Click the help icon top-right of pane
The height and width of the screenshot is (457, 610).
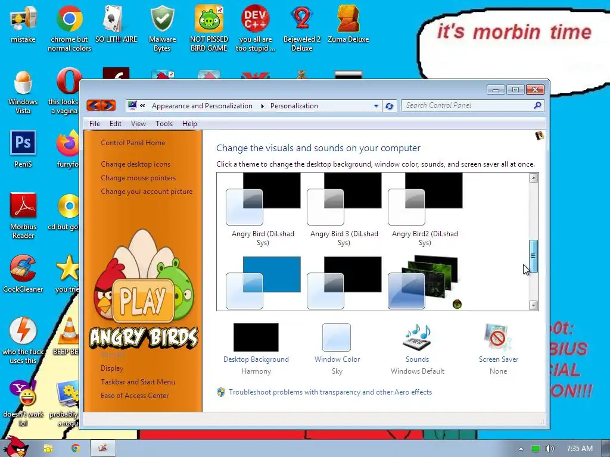[539, 136]
